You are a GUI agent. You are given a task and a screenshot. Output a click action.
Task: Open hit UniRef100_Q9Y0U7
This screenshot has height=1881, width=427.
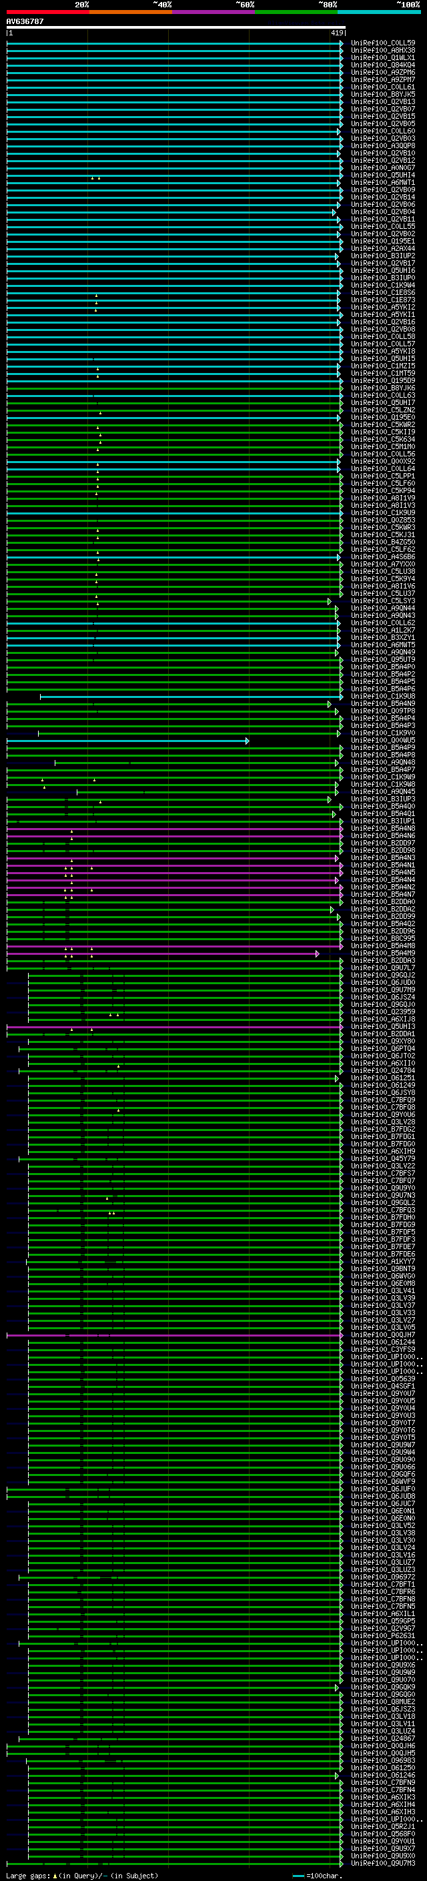click(382, 1393)
